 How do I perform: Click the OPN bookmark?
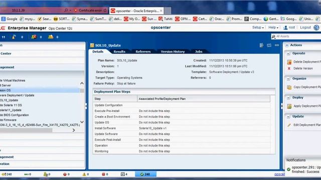click(183, 19)
